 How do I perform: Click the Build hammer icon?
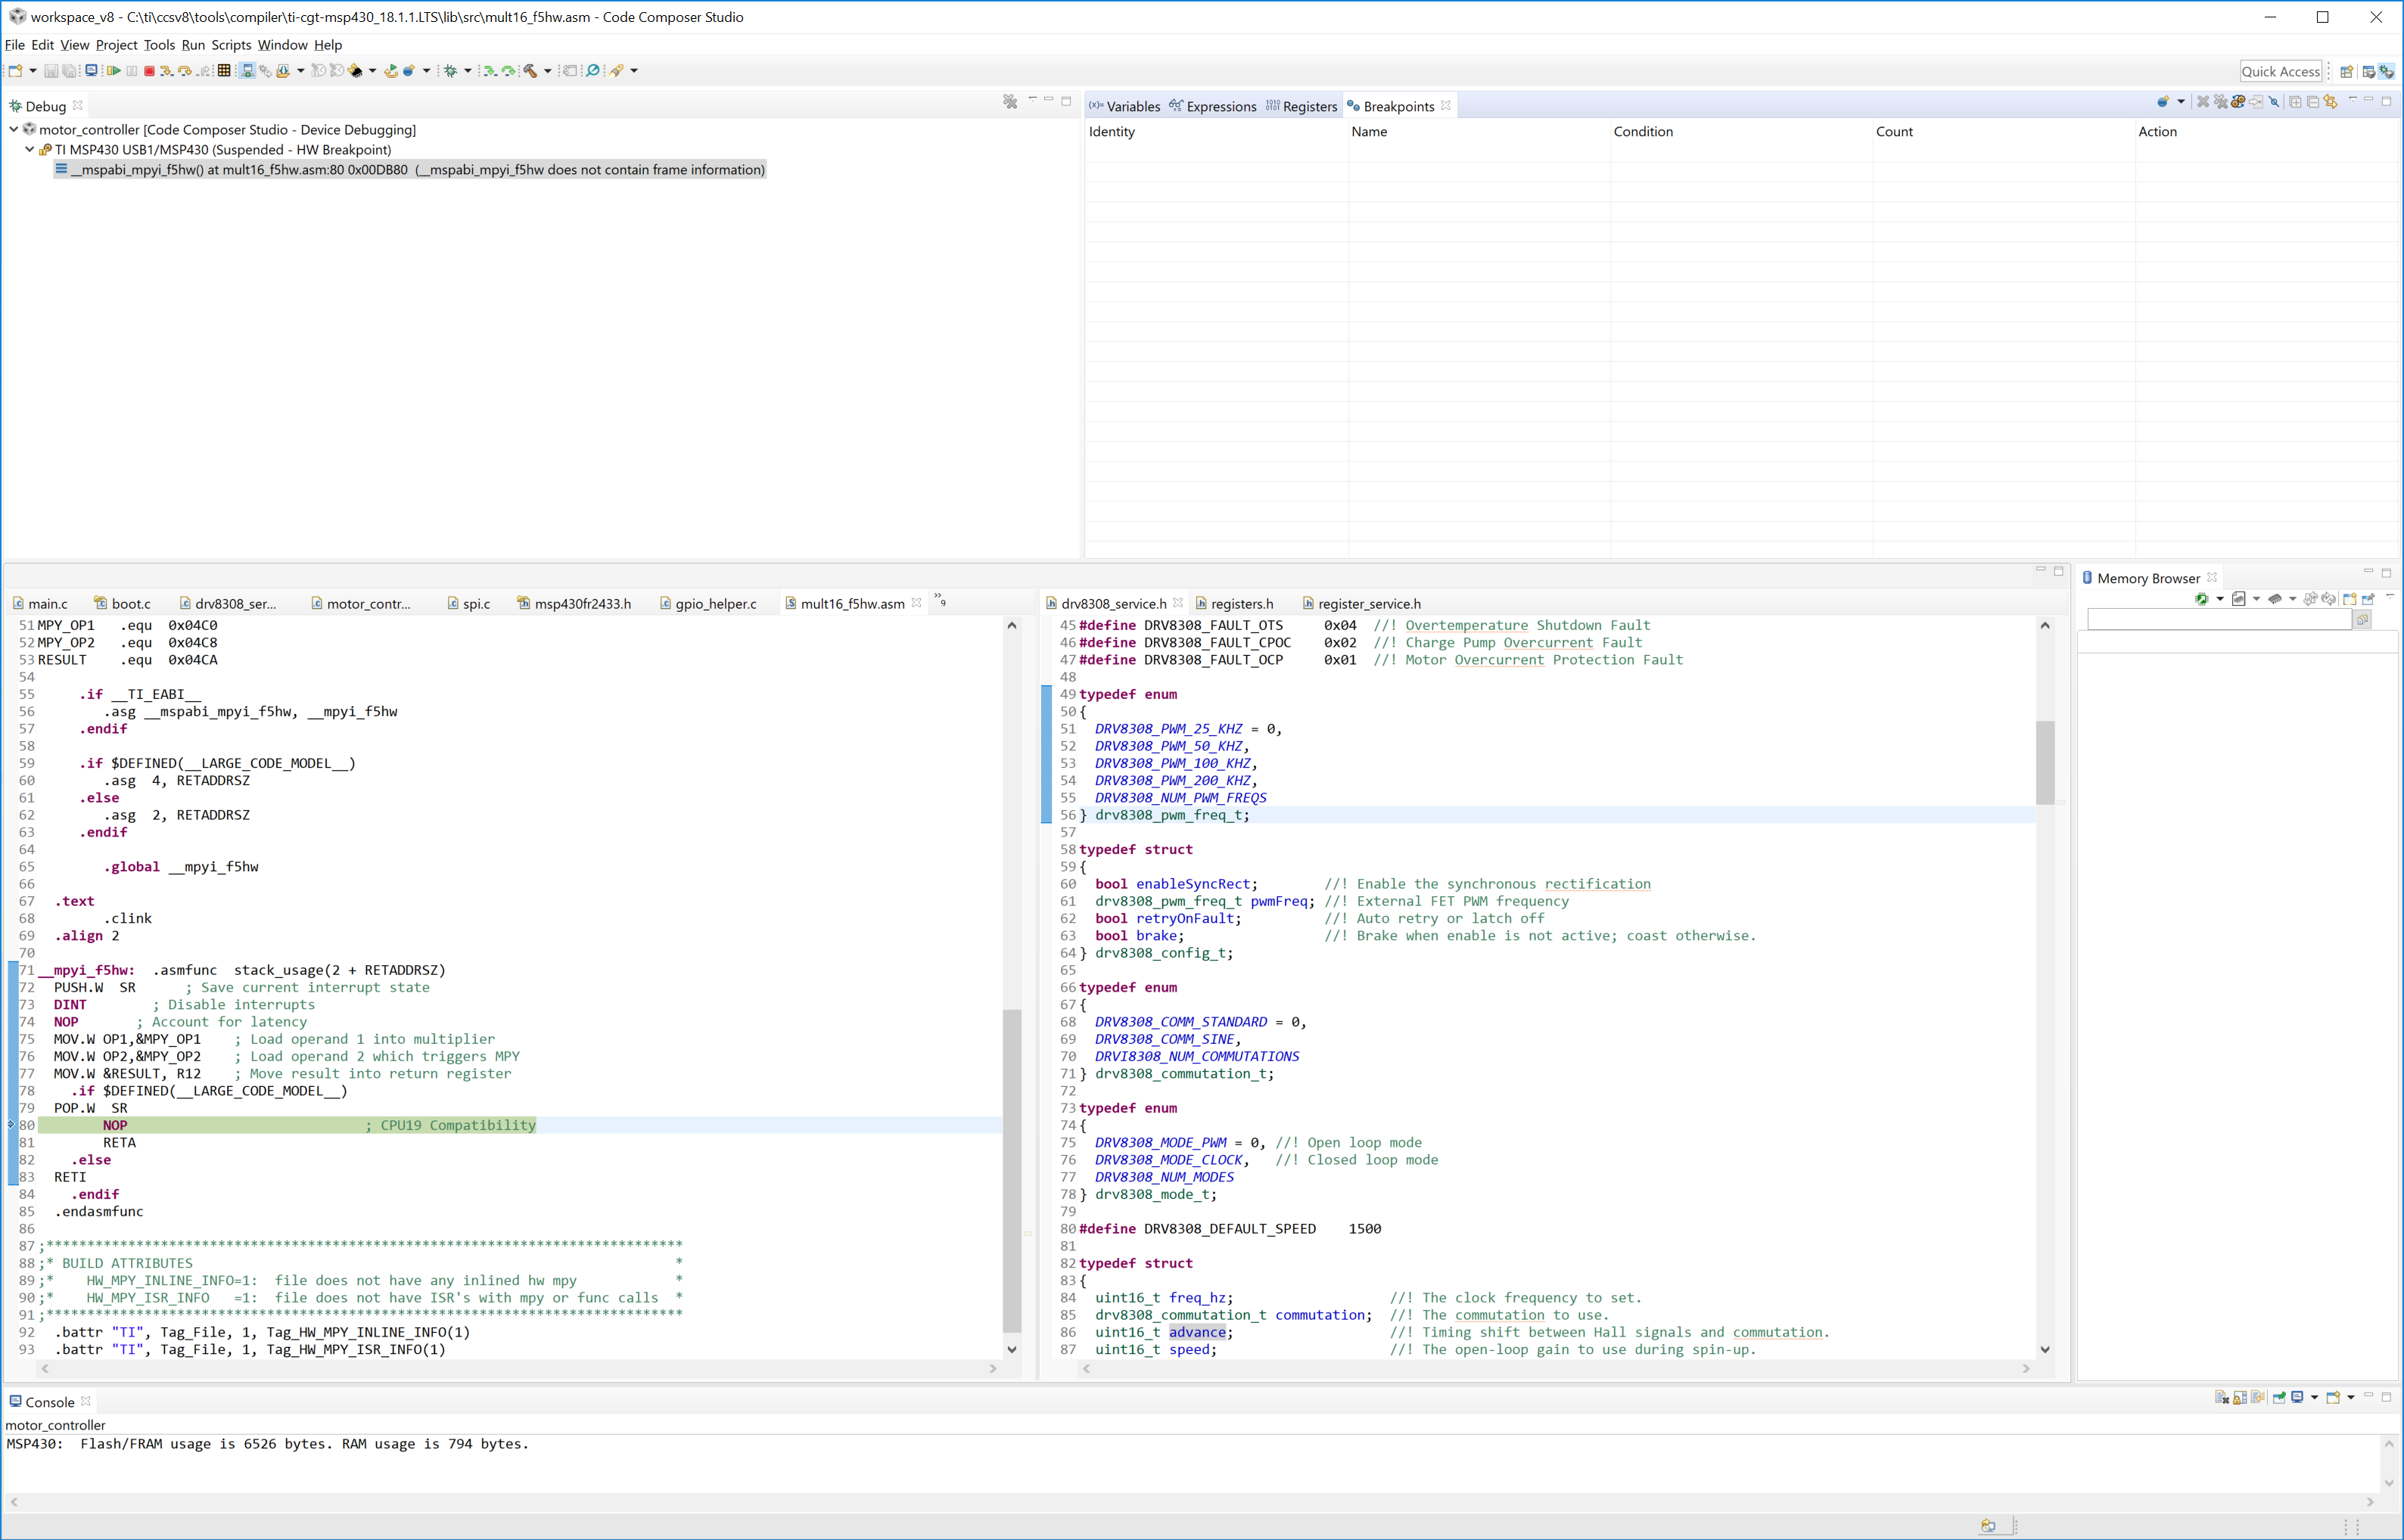[529, 71]
